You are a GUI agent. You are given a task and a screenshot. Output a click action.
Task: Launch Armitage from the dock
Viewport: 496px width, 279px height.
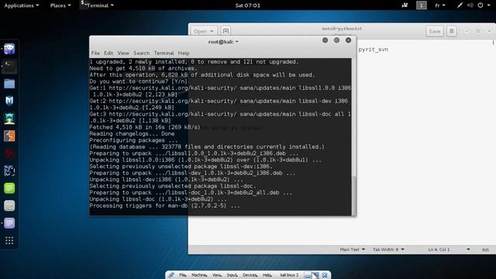9,119
